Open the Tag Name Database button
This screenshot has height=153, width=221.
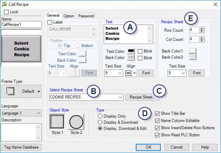coord(21,147)
